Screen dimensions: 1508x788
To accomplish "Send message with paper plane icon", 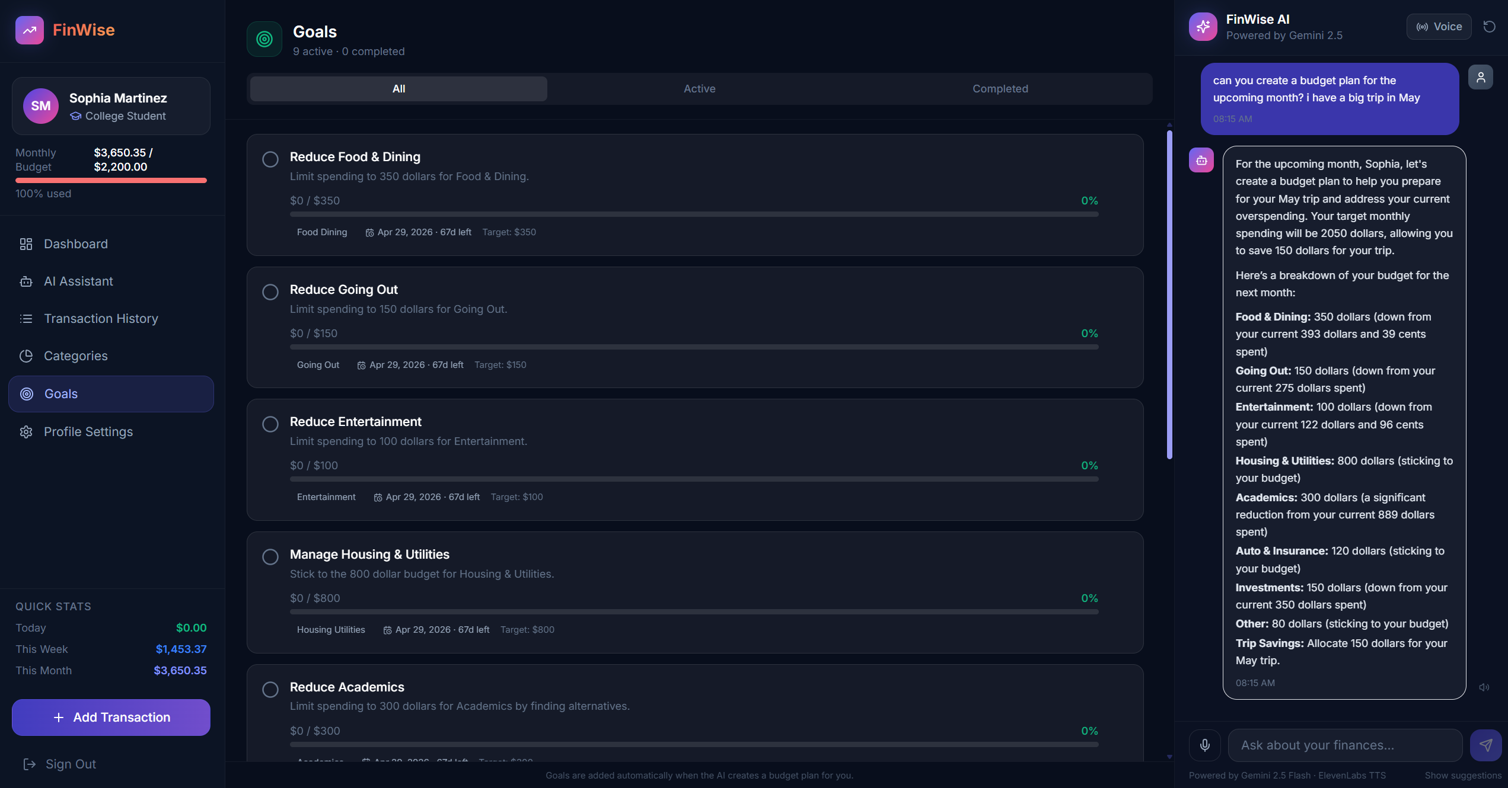I will pyautogui.click(x=1485, y=745).
